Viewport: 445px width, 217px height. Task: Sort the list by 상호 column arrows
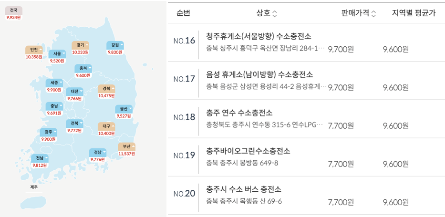(275, 14)
